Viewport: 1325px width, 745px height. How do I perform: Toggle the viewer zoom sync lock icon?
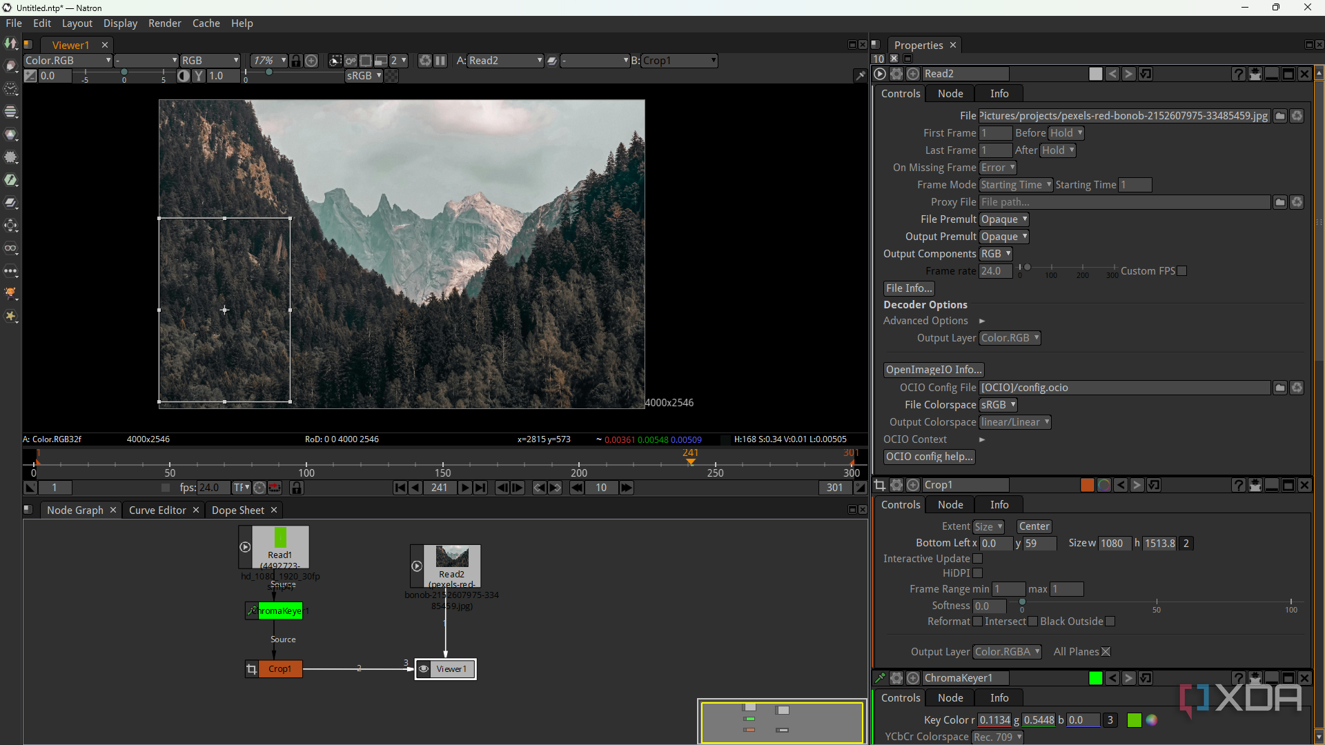tap(296, 61)
